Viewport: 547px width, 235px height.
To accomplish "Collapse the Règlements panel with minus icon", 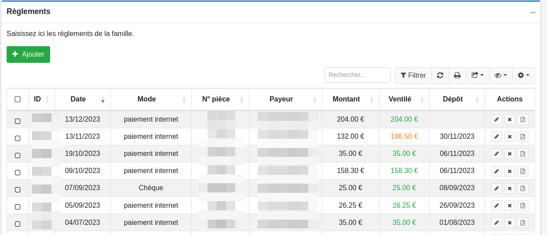I will tap(532, 12).
